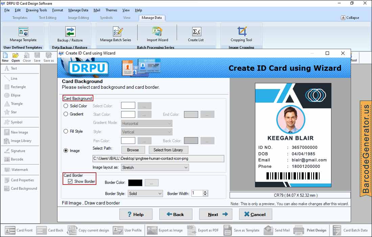Screen dimensions: 372x237
Task: Select the Line drawing tool
Action: click(x=11, y=78)
